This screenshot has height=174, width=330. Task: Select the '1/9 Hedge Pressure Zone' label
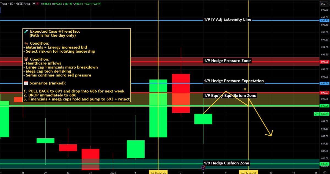[227, 61]
